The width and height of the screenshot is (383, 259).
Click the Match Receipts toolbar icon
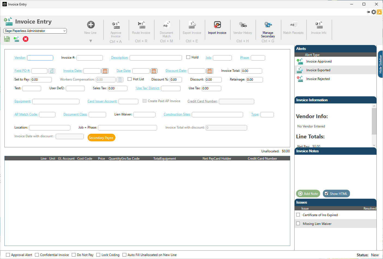[x=294, y=25]
